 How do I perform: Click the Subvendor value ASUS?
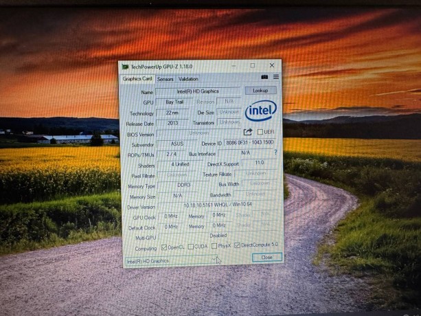tap(177, 144)
